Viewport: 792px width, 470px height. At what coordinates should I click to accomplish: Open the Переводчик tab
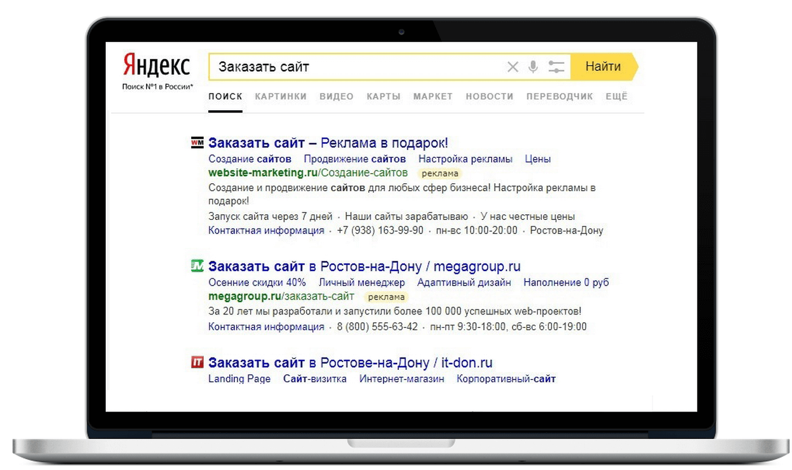click(x=559, y=97)
